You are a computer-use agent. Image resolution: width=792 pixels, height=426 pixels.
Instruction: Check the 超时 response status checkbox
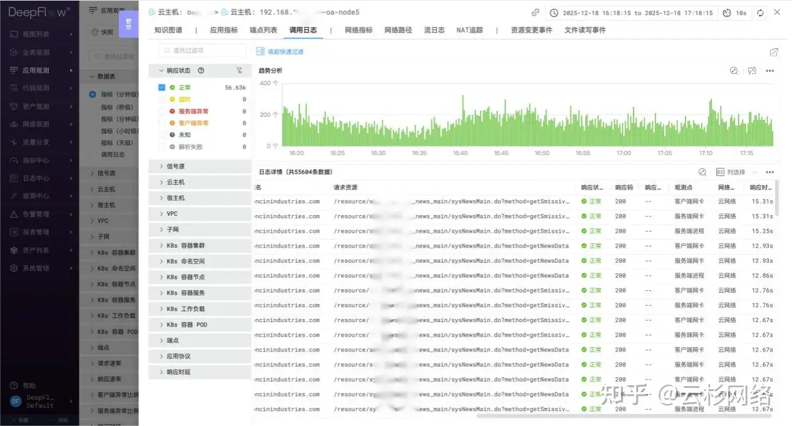162,99
